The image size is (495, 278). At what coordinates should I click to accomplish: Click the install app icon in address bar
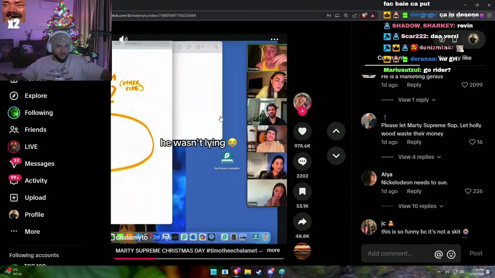click(x=337, y=15)
